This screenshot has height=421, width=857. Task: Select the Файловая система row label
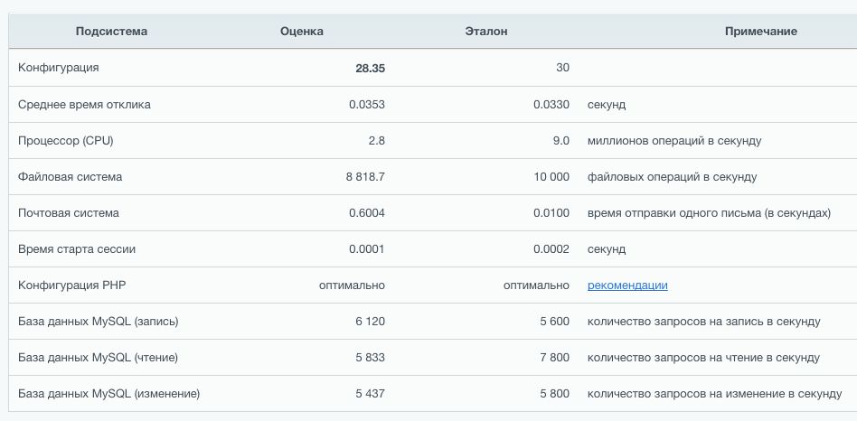(x=70, y=177)
